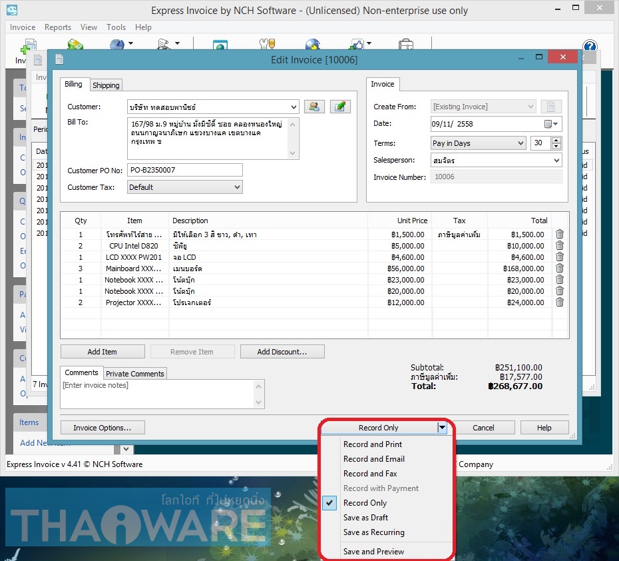Remove Mainboard row using its trash icon

point(559,269)
